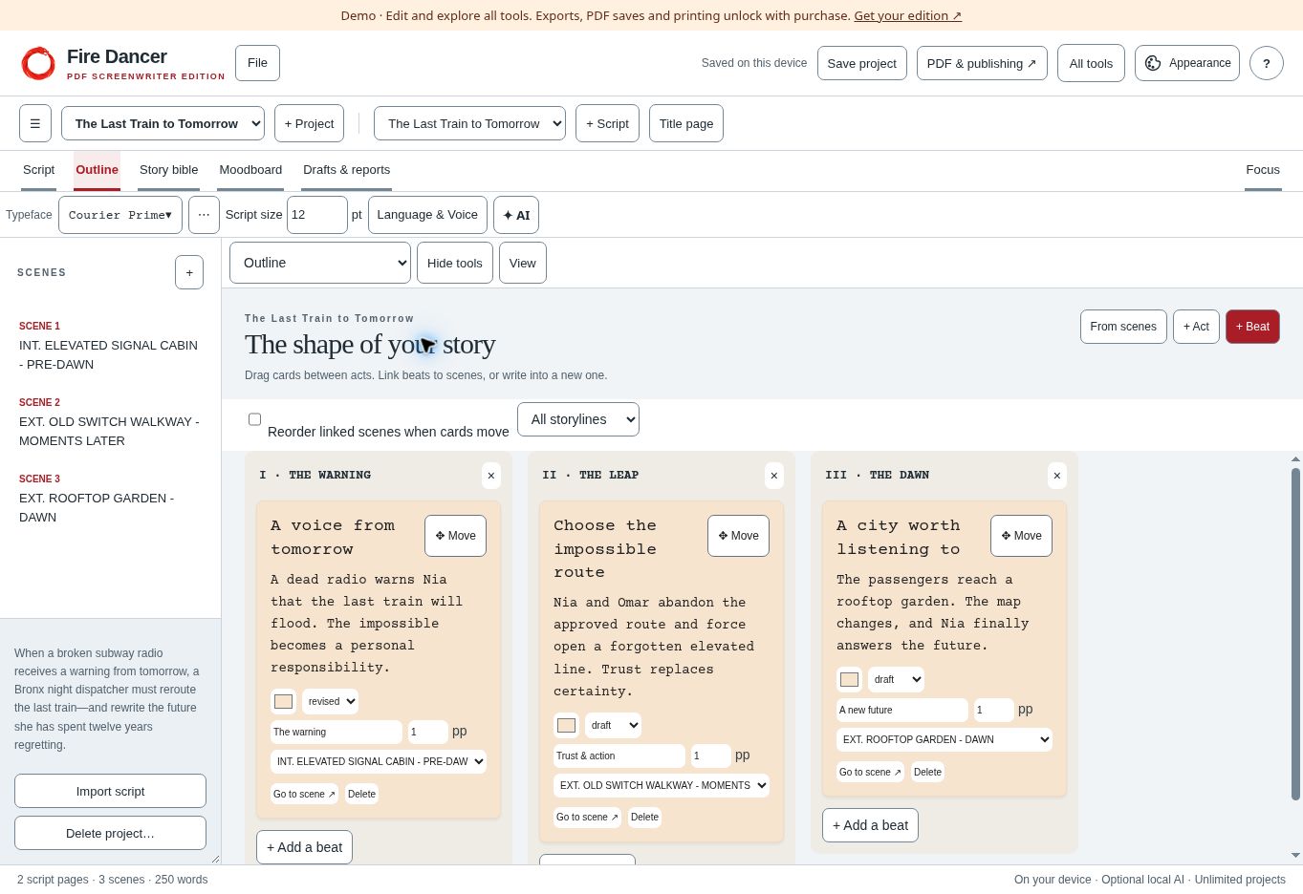Select Scene 2 EXT. OLD SWITCH WALKWAY
Viewport: 1303px width, 894px height.
coord(110,421)
